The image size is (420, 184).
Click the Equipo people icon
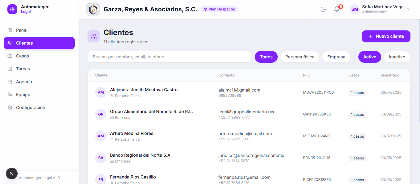(10, 95)
